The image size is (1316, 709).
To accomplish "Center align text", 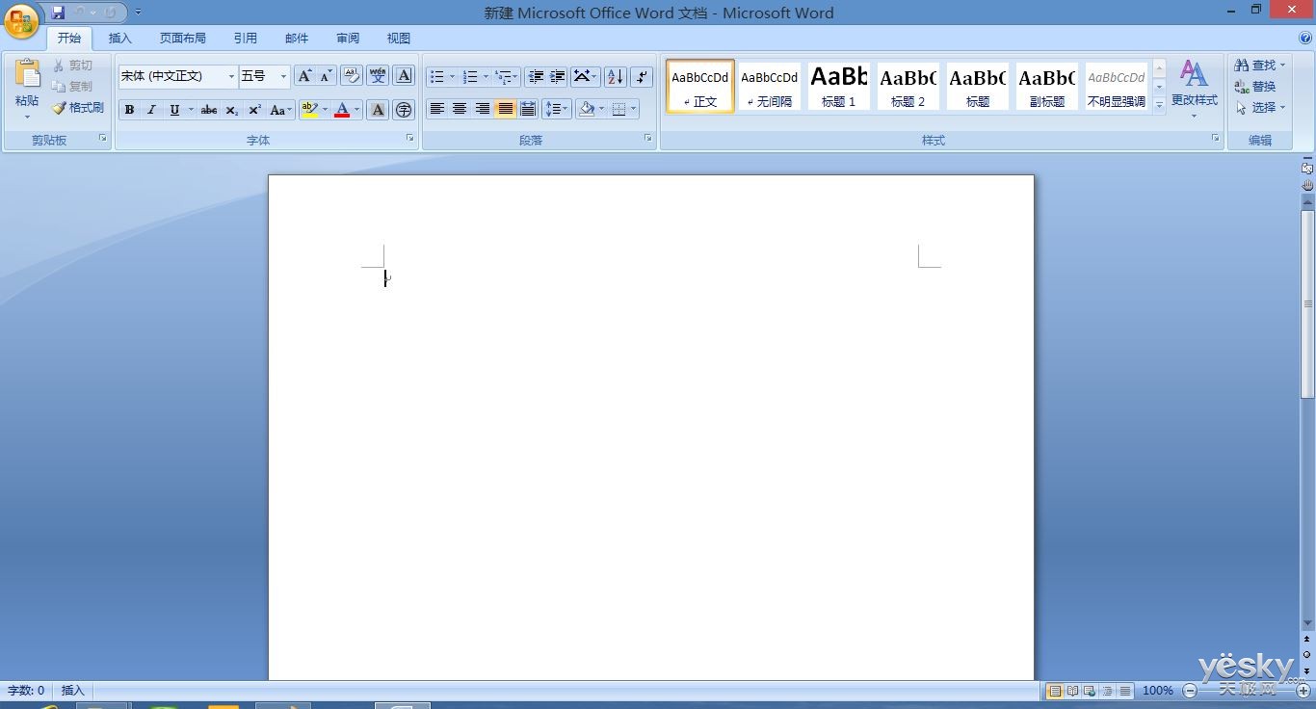I will coord(460,109).
